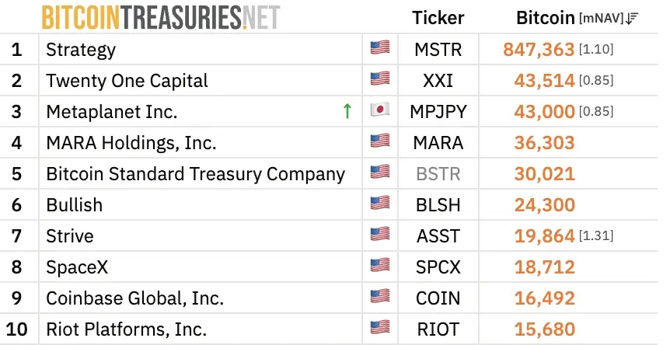This screenshot has height=345, width=670.
Task: Open Coinbase Global, Inc. entry
Action: (134, 298)
